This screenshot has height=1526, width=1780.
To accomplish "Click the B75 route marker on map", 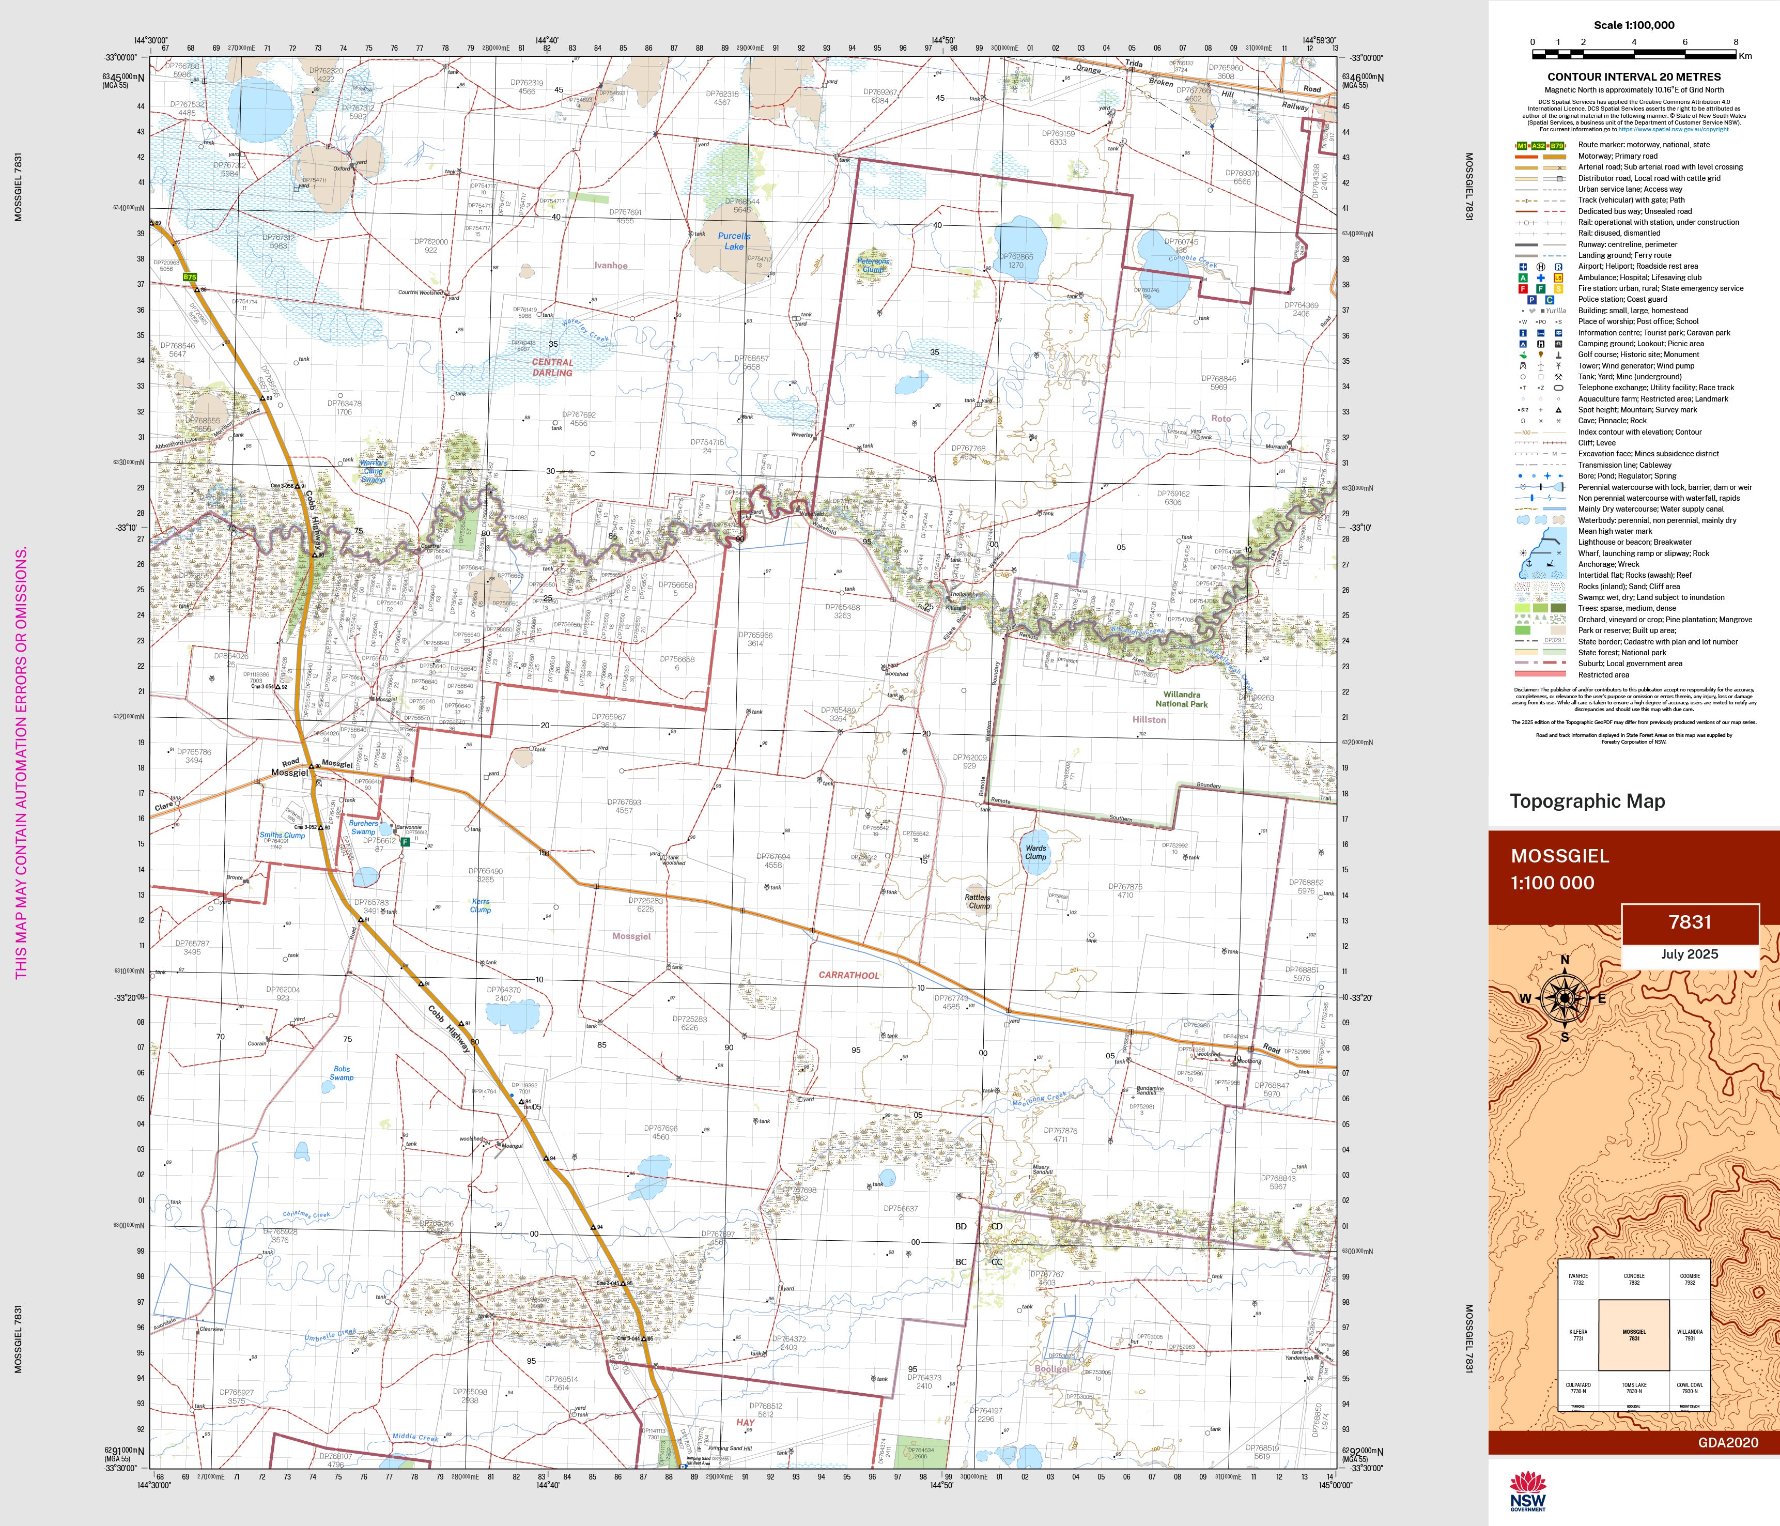I will point(190,278).
